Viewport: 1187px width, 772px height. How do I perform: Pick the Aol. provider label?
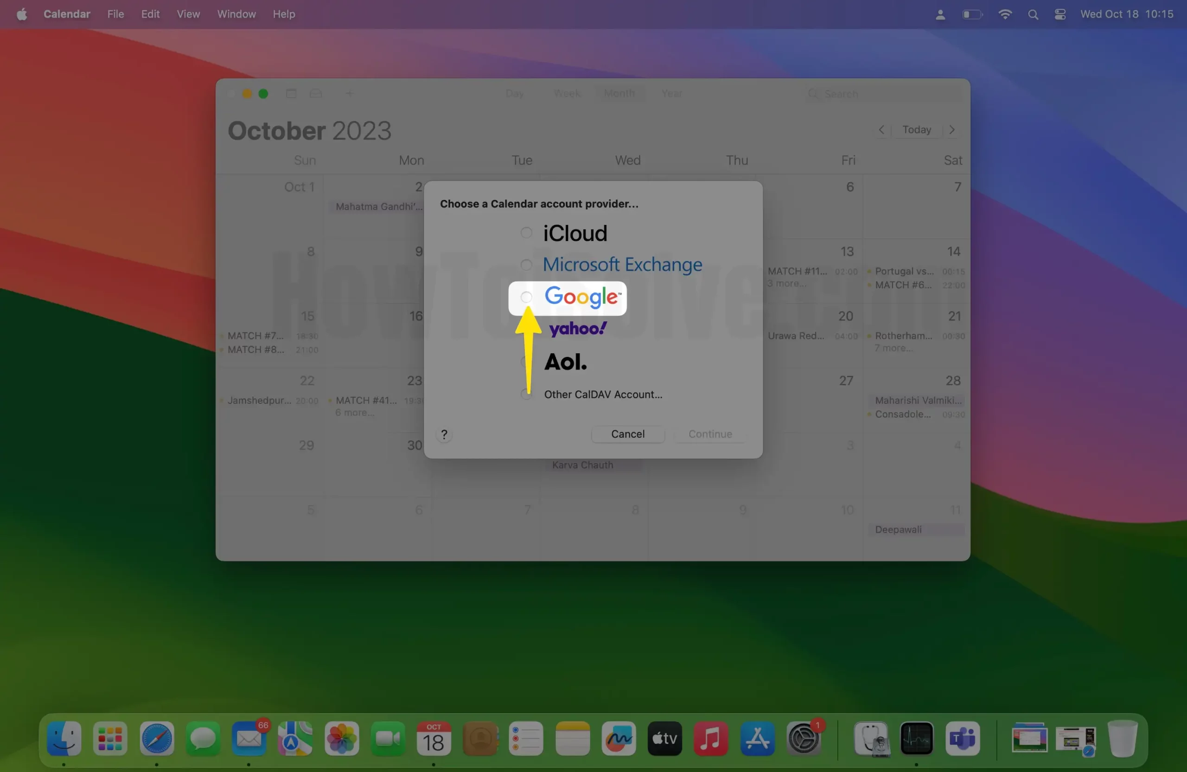pyautogui.click(x=566, y=362)
